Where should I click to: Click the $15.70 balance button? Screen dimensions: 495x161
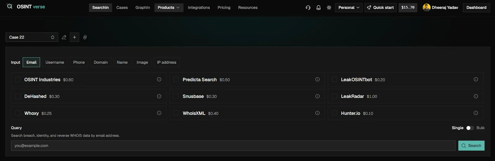tap(408, 7)
